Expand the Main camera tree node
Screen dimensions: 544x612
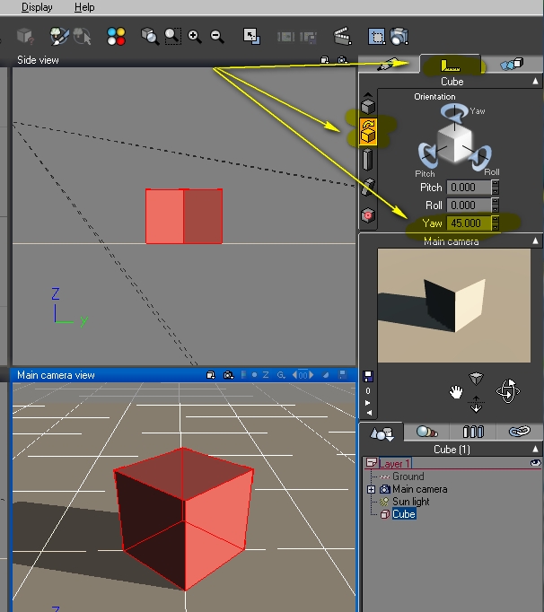(371, 489)
